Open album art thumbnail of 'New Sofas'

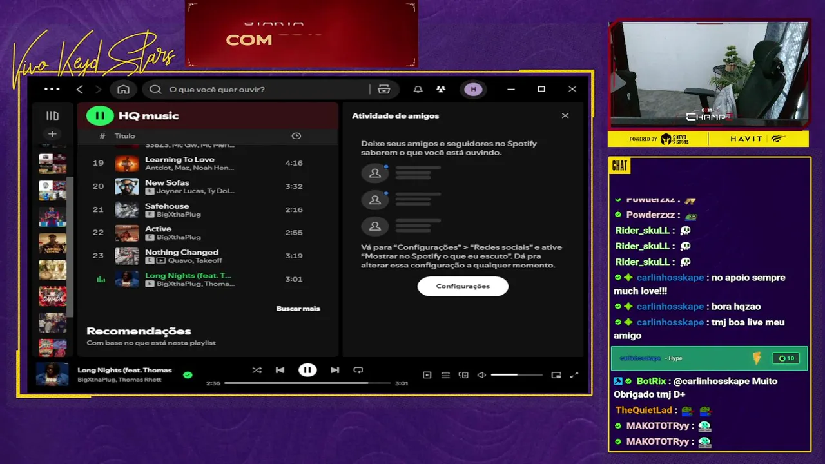(127, 186)
